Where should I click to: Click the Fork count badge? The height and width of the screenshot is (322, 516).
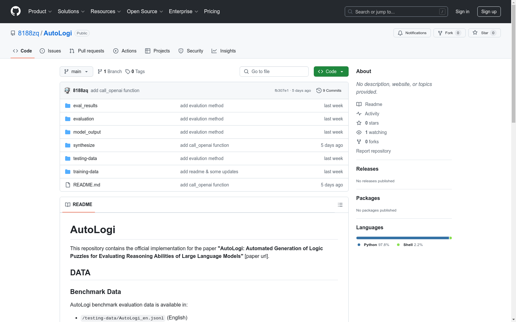458,33
